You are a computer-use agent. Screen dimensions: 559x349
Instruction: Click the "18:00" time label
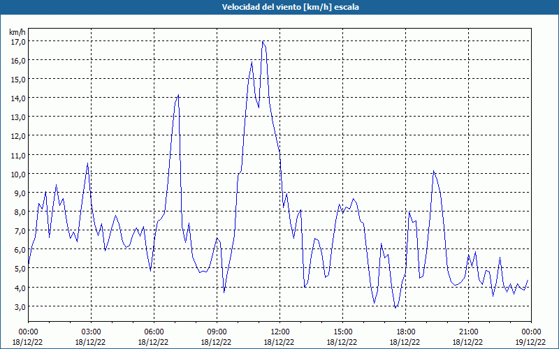(405, 332)
